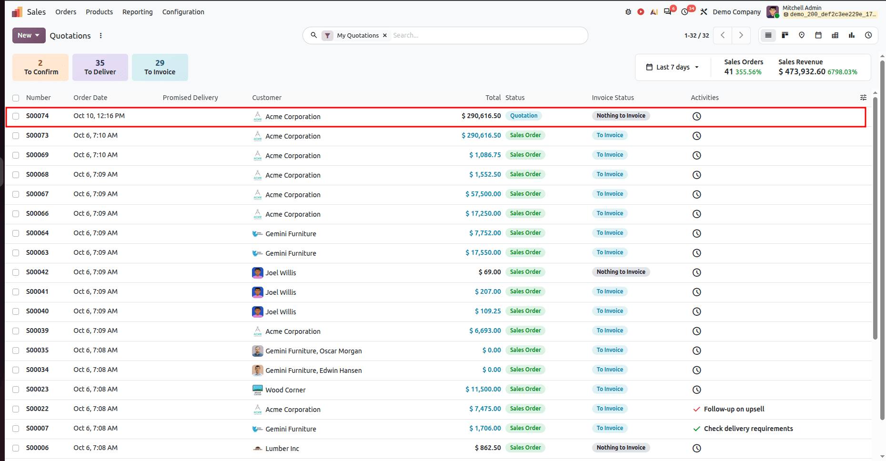
Task: Switch to map view
Action: tap(802, 35)
